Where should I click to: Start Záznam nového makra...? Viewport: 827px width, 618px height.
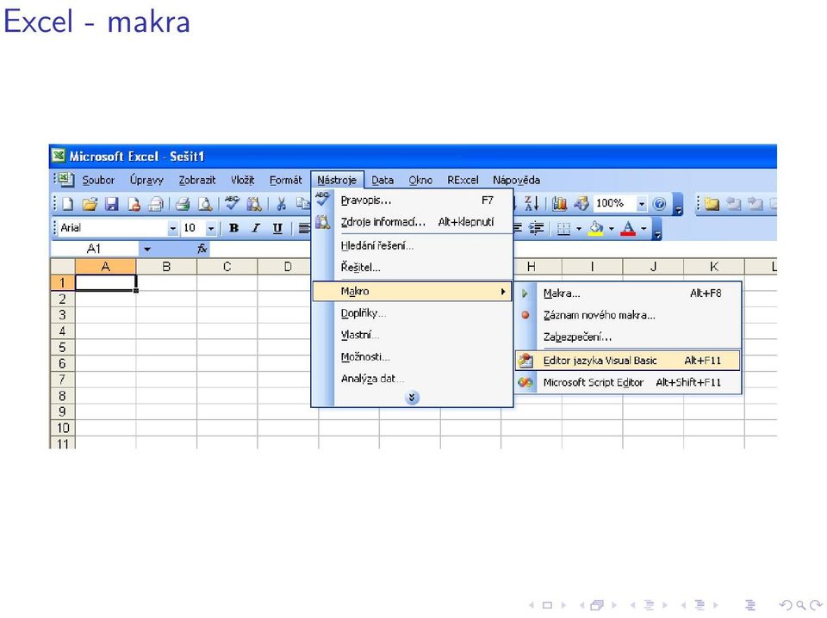point(628,315)
